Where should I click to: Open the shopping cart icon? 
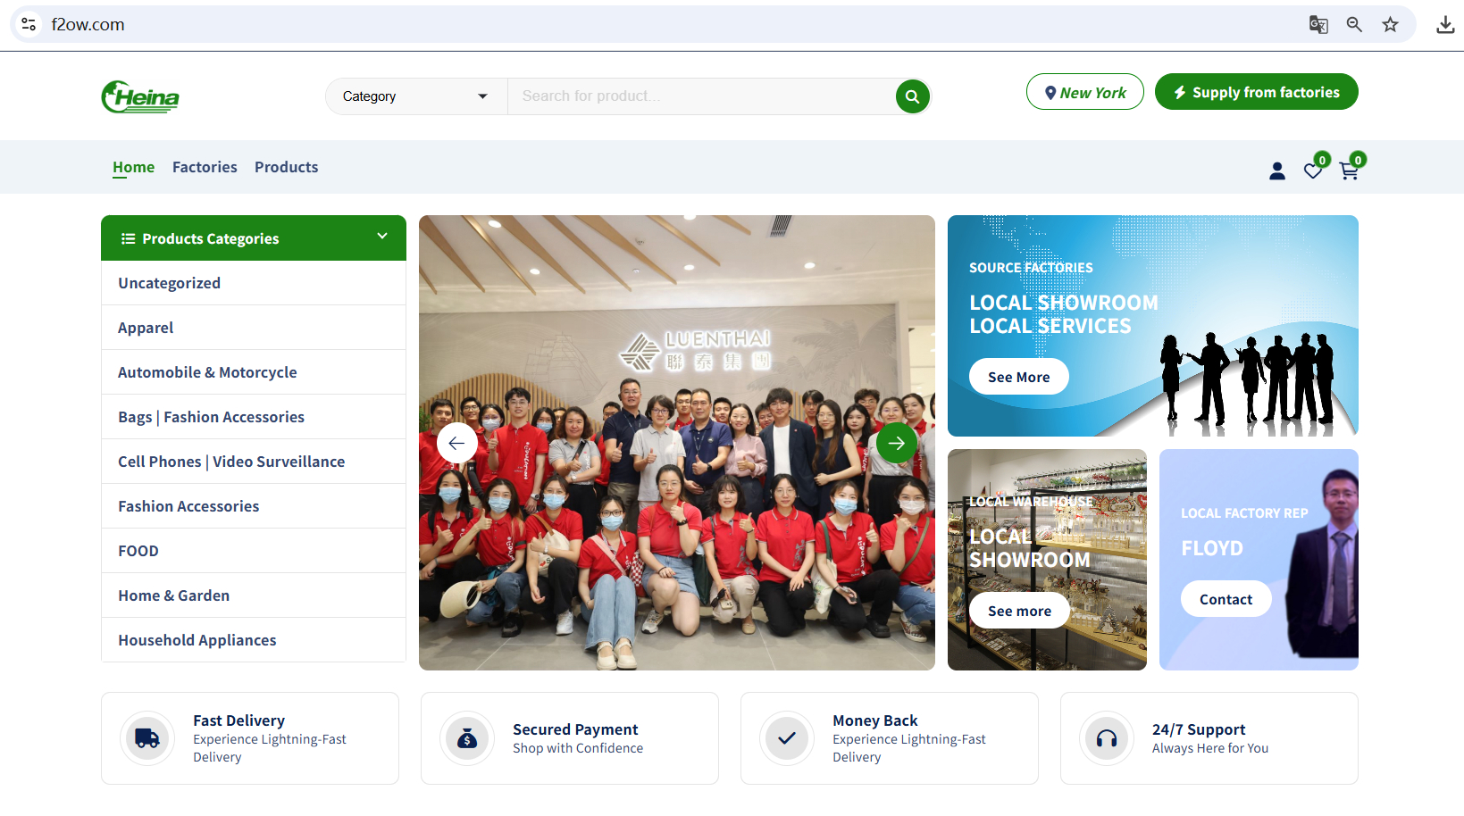coord(1349,171)
